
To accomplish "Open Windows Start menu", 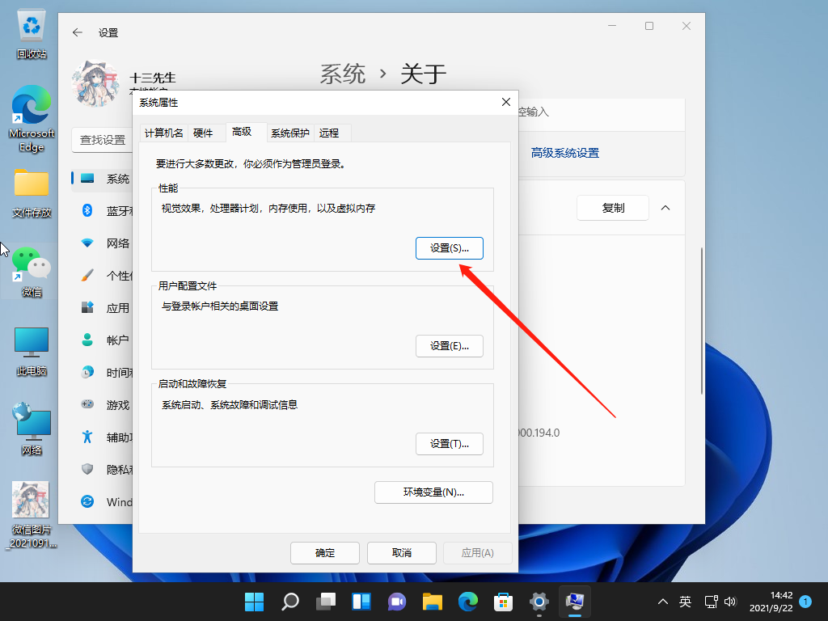I will [255, 602].
